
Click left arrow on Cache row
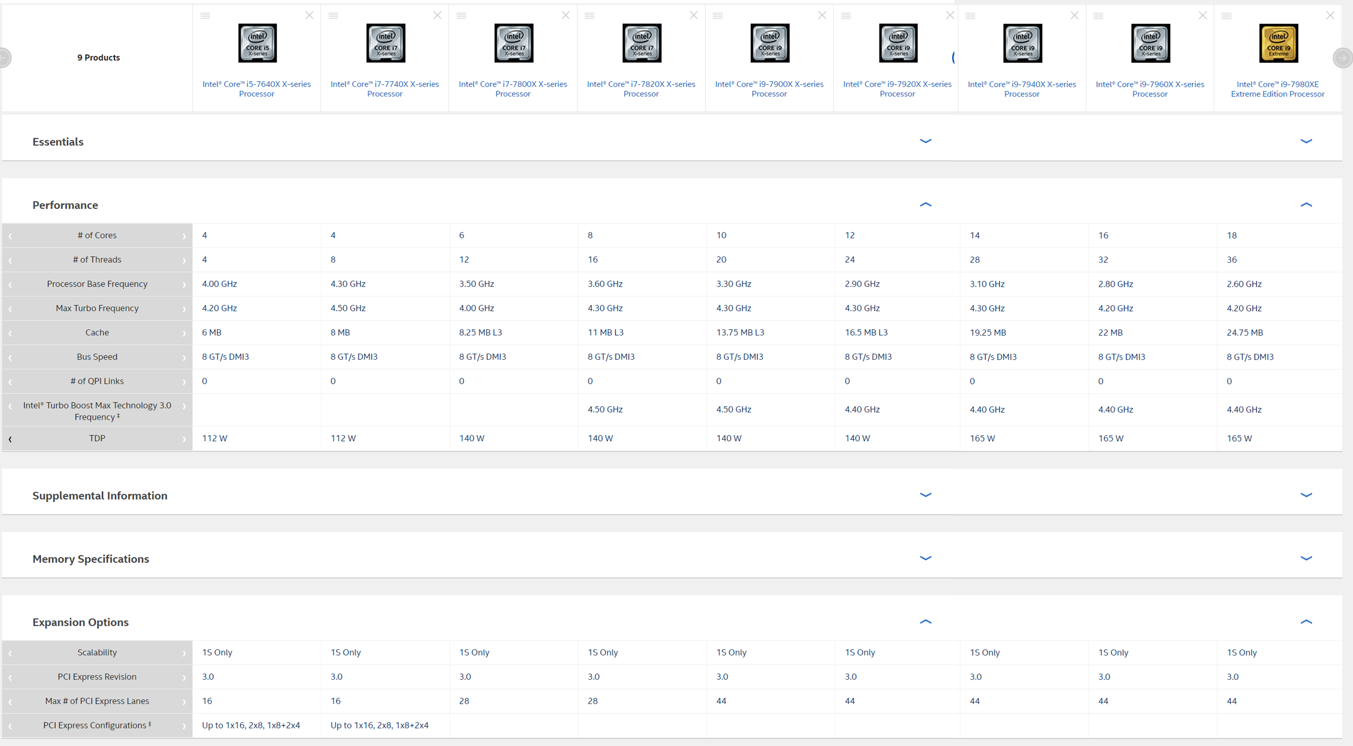(10, 333)
